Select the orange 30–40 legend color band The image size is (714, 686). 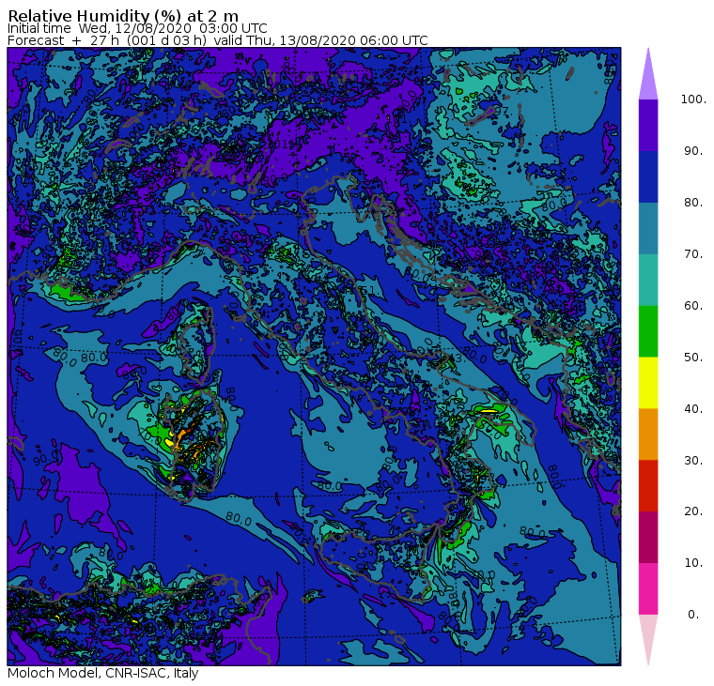click(x=648, y=434)
